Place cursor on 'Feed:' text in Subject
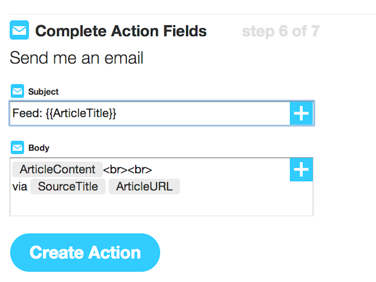 pyautogui.click(x=28, y=113)
